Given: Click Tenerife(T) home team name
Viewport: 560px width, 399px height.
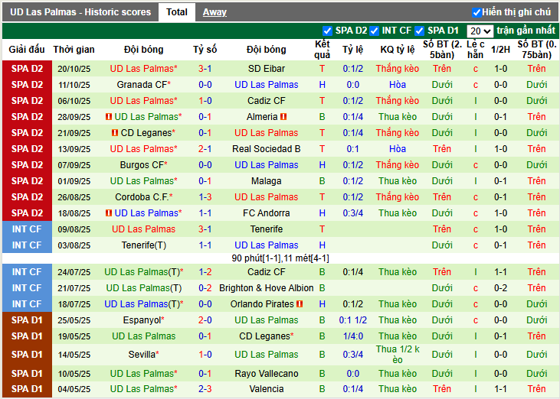Looking at the screenshot, I should (143, 245).
